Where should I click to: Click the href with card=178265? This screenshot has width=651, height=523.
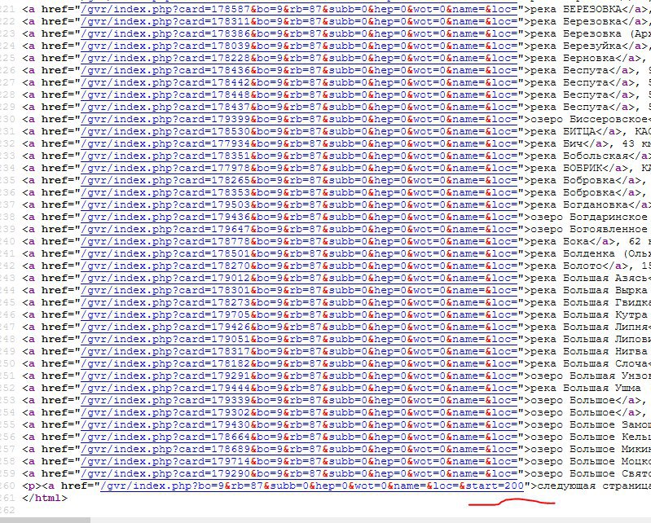tap(299, 181)
